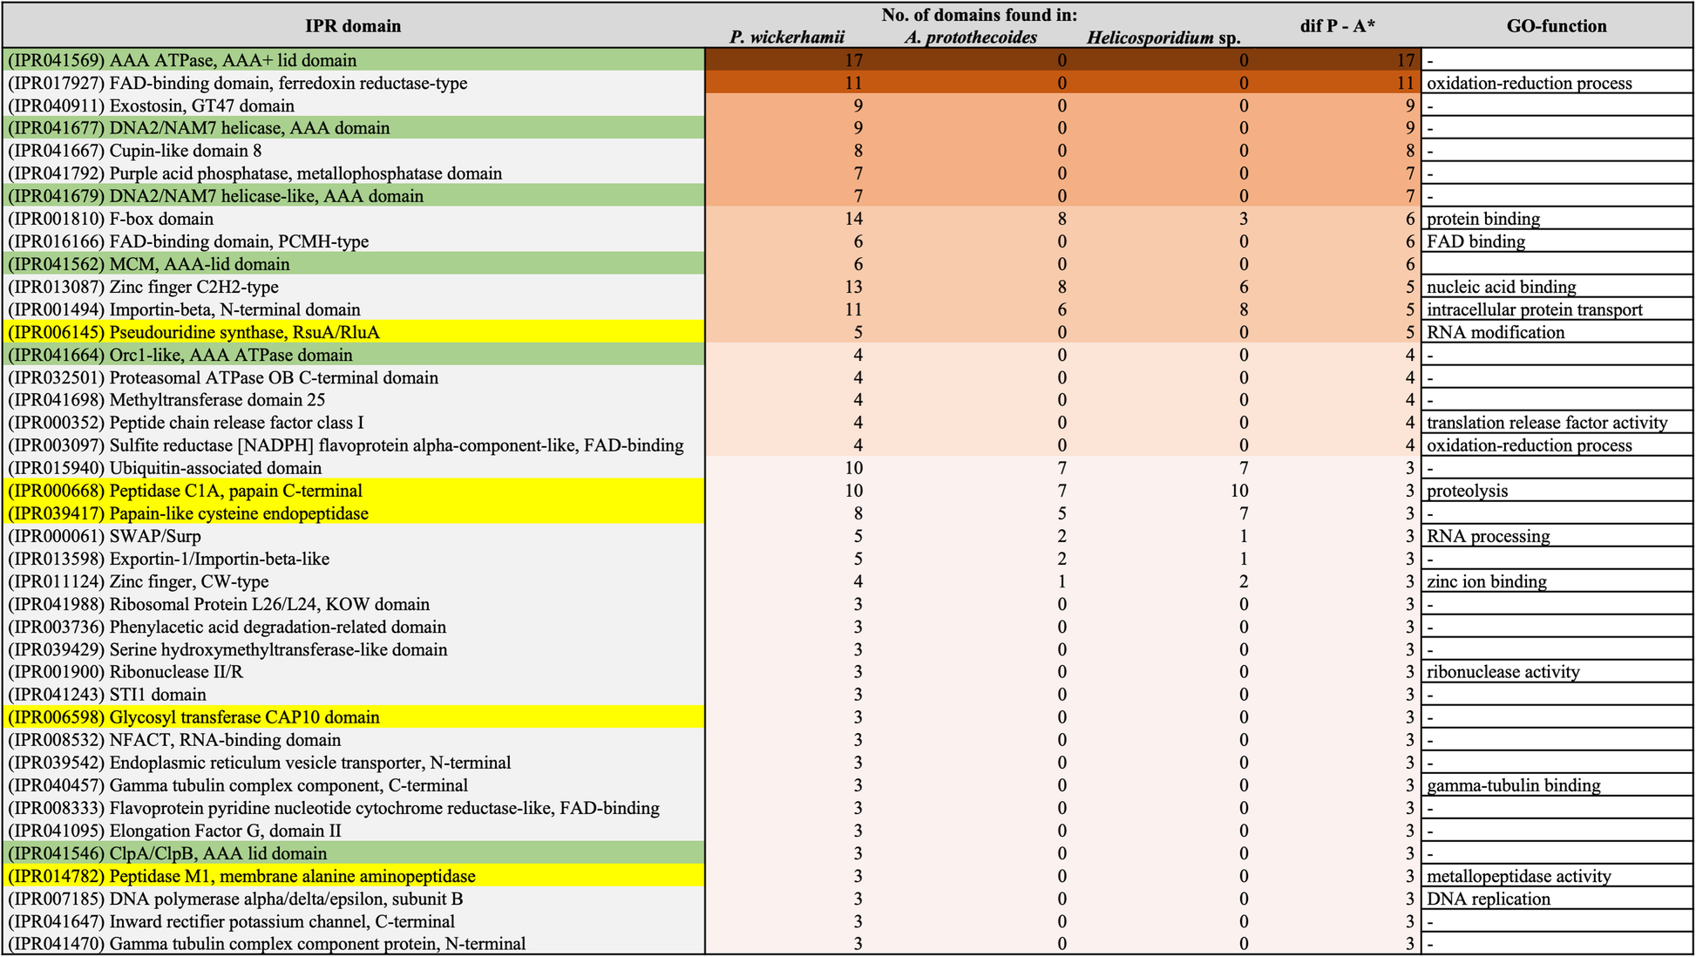Select the IPR041562 MCM, AAA-lid domain row
This screenshot has width=1696, height=957.
click(x=354, y=264)
